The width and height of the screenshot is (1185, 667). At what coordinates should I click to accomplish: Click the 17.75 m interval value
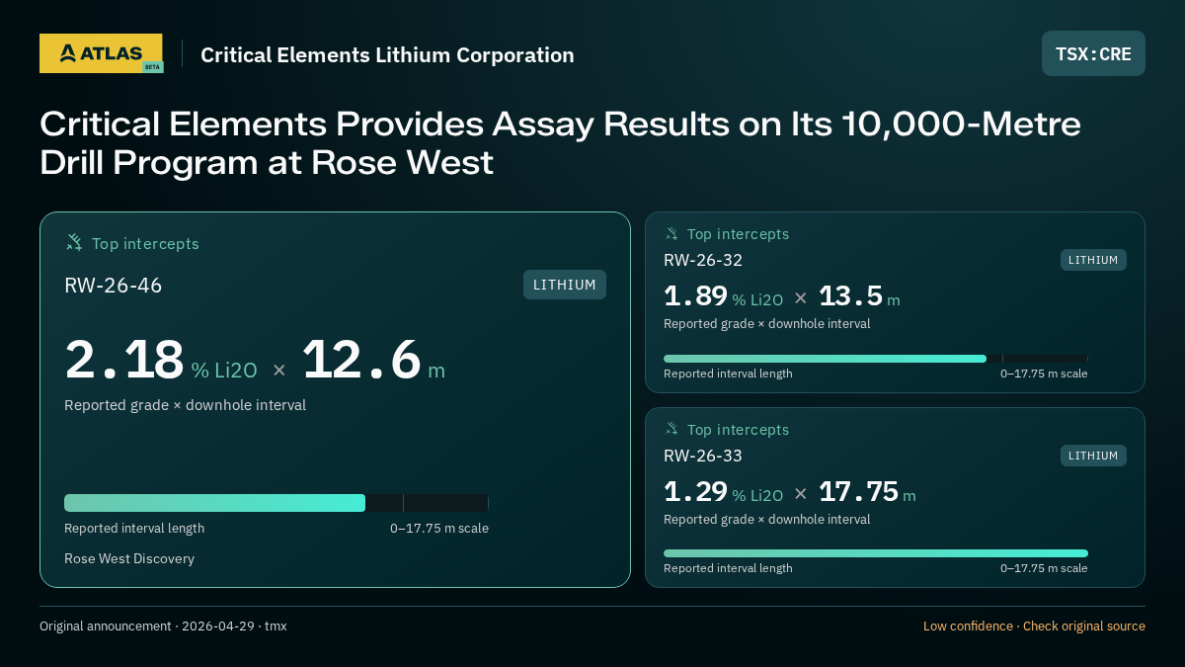click(867, 492)
